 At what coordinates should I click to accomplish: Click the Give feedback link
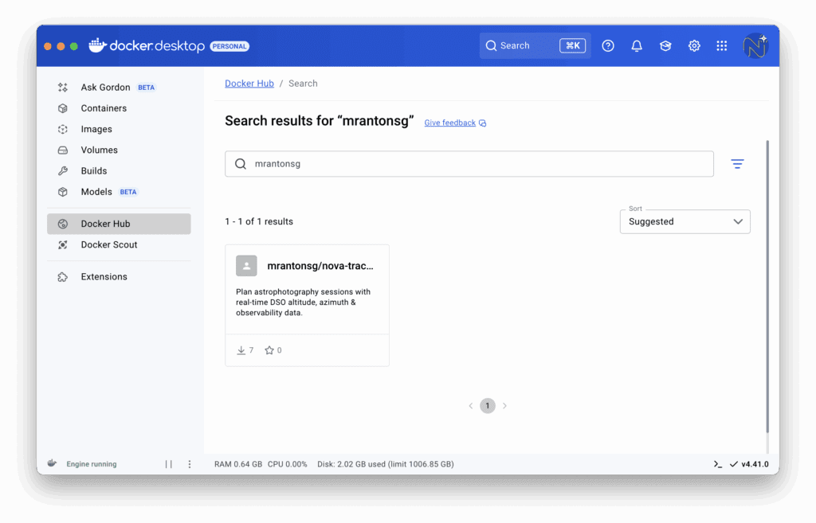click(449, 123)
